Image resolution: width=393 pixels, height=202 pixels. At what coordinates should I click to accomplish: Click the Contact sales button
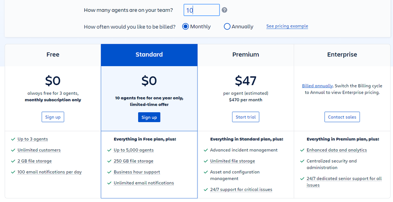(x=342, y=117)
